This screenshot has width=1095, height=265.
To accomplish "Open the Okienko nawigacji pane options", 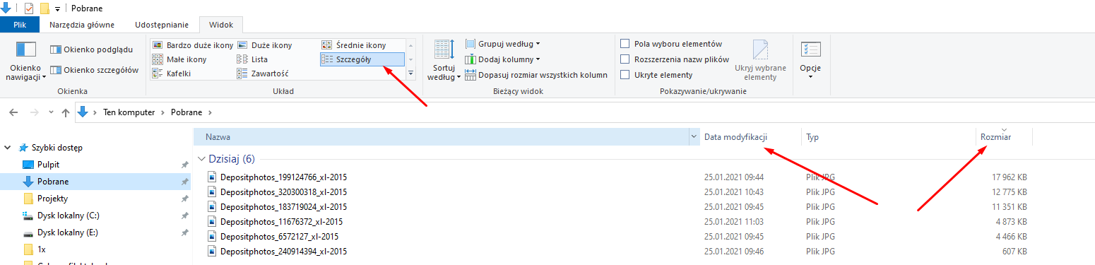I will (26, 61).
